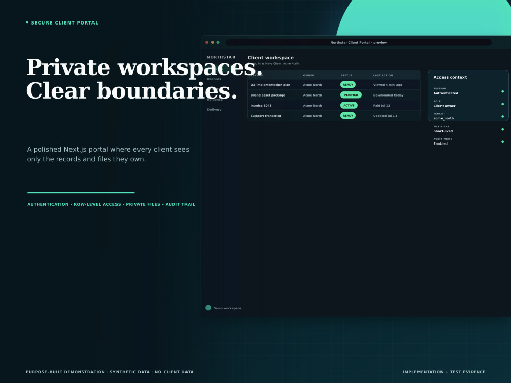Open the Evidence item in the sidebar
Image resolution: width=511 pixels, height=383 pixels.
click(215, 100)
